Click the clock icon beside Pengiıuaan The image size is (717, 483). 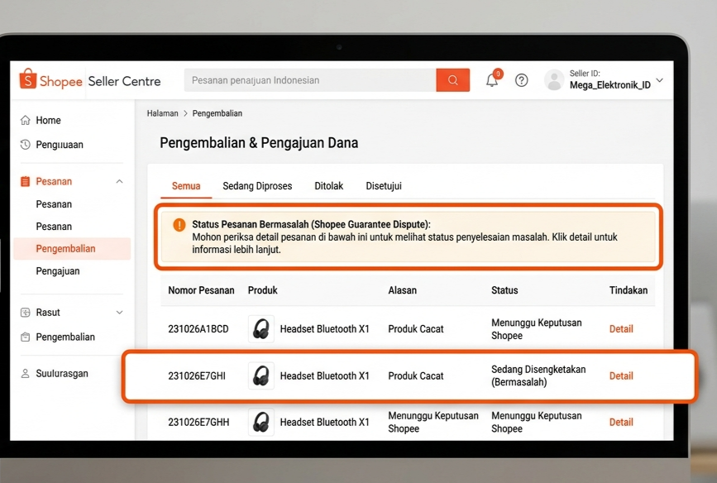click(26, 145)
